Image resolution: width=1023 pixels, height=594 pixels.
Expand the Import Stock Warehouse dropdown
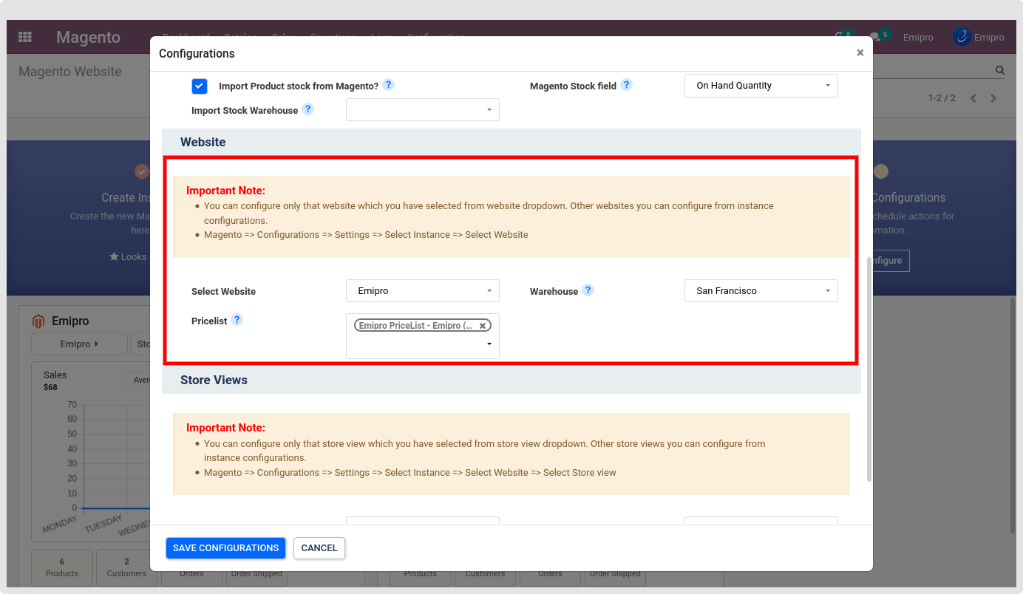pos(422,110)
